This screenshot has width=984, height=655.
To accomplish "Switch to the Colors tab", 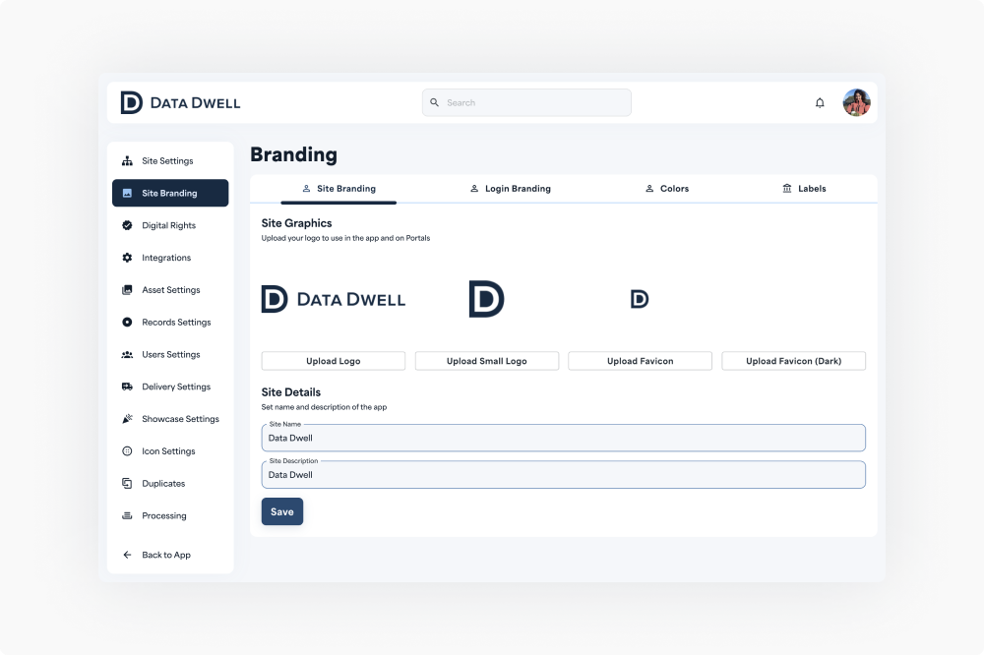I will tap(667, 189).
